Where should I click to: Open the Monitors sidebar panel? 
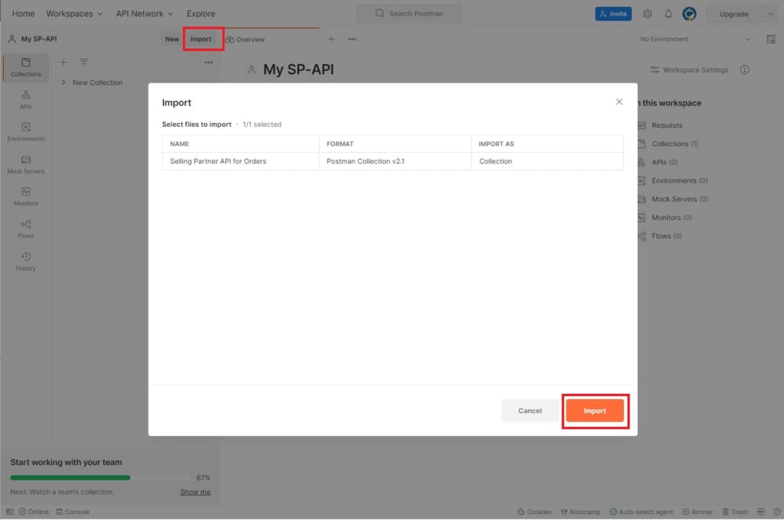[25, 197]
